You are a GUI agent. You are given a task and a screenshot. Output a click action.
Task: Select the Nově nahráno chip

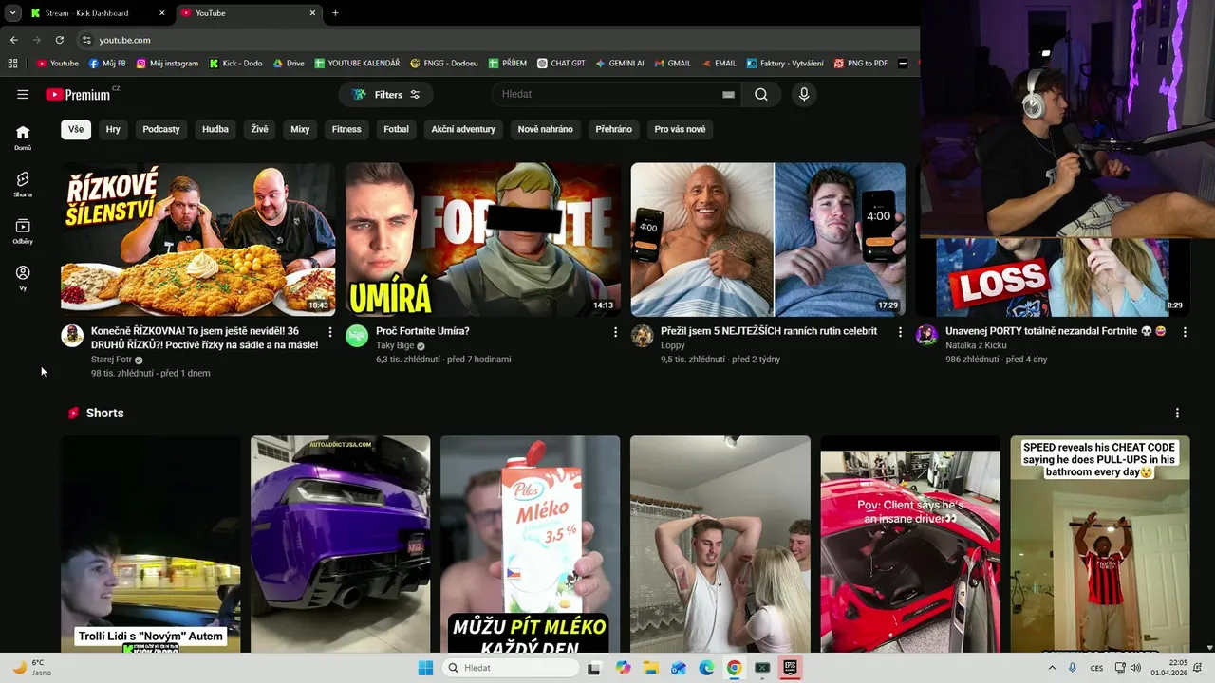coord(545,129)
